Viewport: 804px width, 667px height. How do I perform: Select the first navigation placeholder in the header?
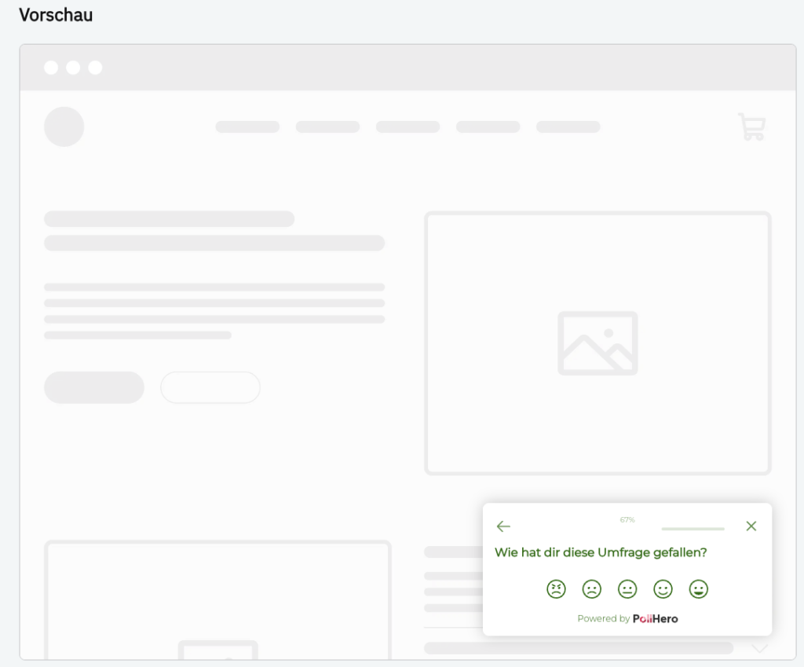pos(247,126)
